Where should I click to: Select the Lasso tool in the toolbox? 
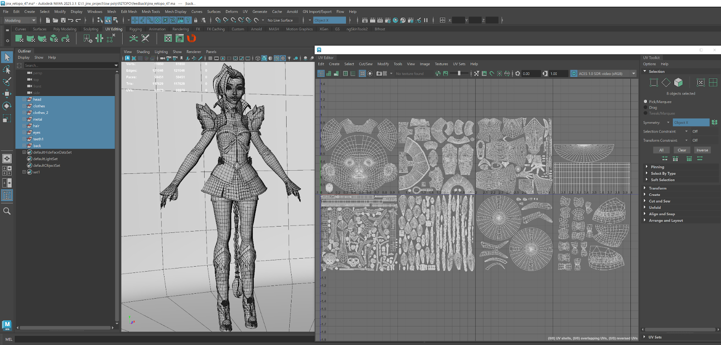[x=7, y=69]
